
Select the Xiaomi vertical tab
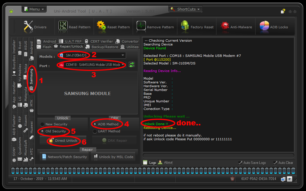26,124
